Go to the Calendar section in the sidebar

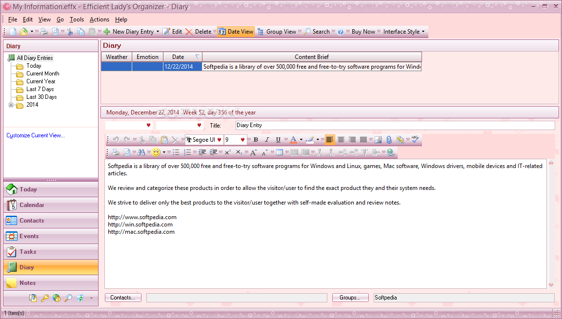51,205
